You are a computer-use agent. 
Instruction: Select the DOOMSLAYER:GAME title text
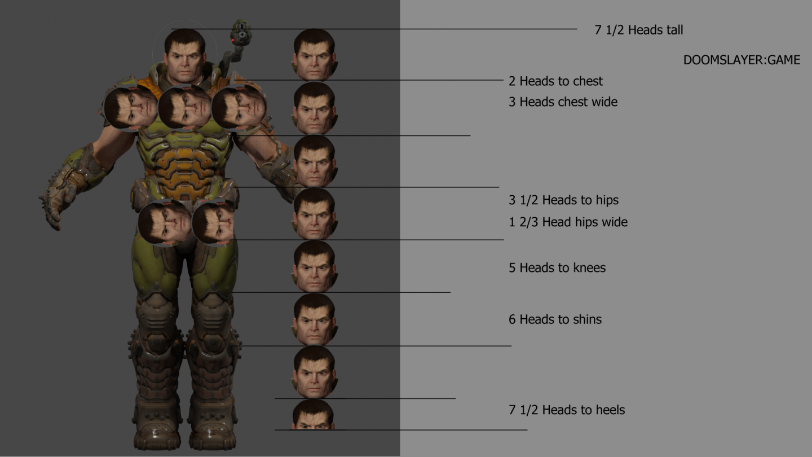pos(742,60)
